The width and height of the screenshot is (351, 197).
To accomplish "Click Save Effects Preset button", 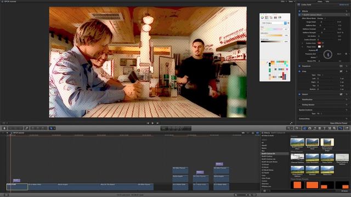I will (339, 123).
